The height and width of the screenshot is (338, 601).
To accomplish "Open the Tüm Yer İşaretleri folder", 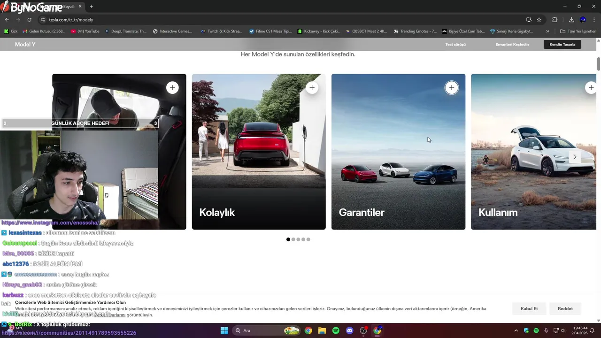I will 578,31.
